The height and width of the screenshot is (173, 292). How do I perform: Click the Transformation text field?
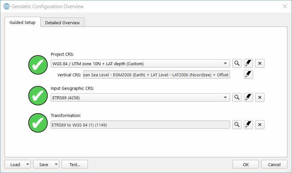[140, 125]
